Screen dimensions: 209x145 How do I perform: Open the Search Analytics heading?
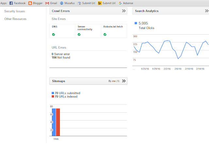point(147,11)
